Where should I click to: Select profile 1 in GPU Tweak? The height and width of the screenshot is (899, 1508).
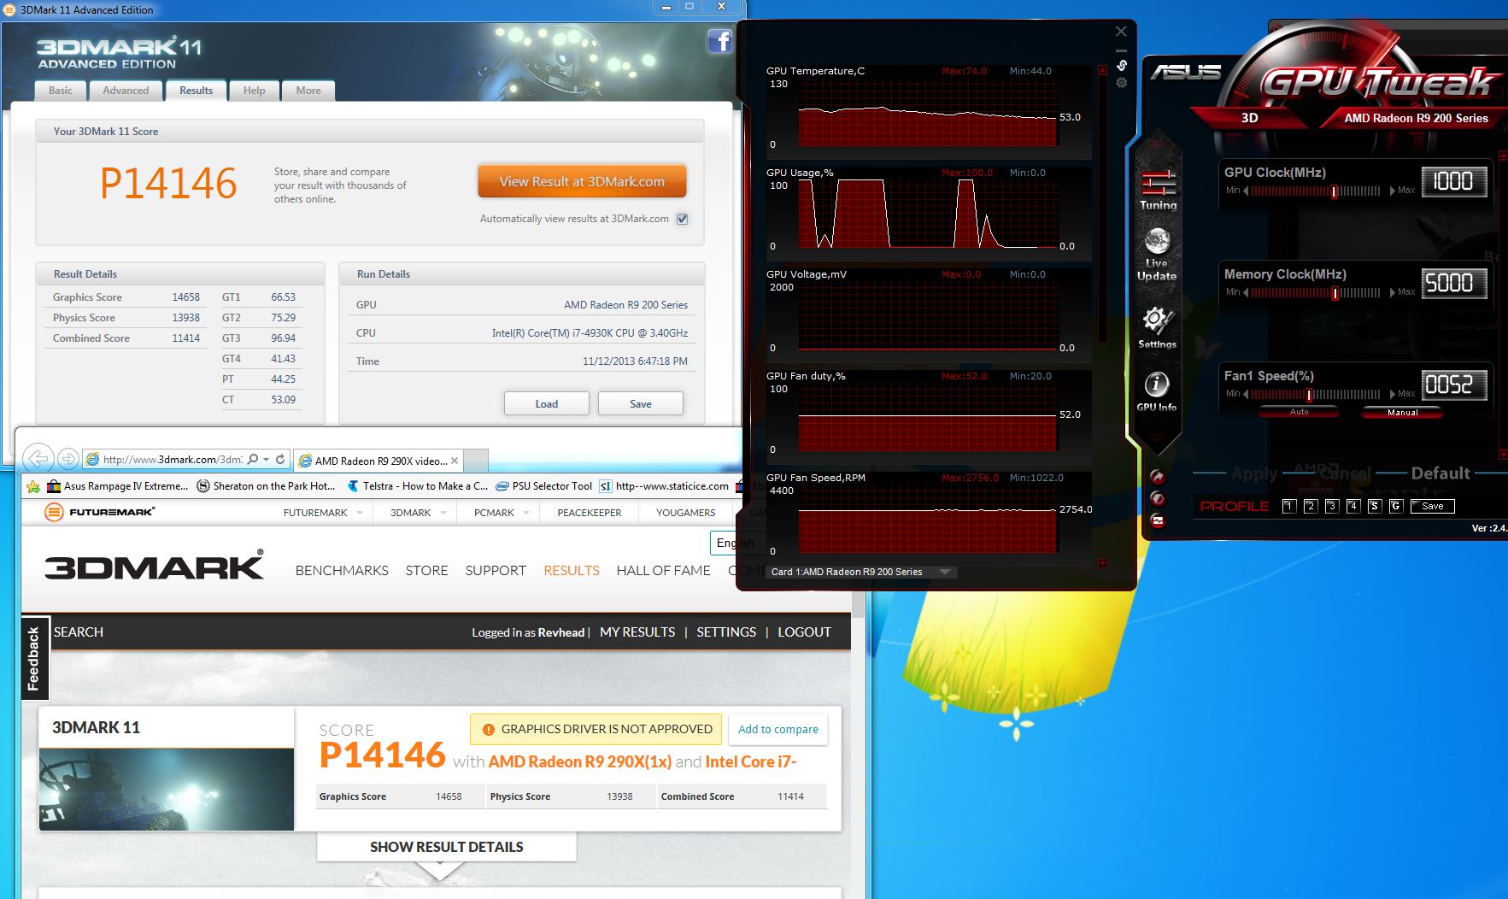tap(1289, 506)
